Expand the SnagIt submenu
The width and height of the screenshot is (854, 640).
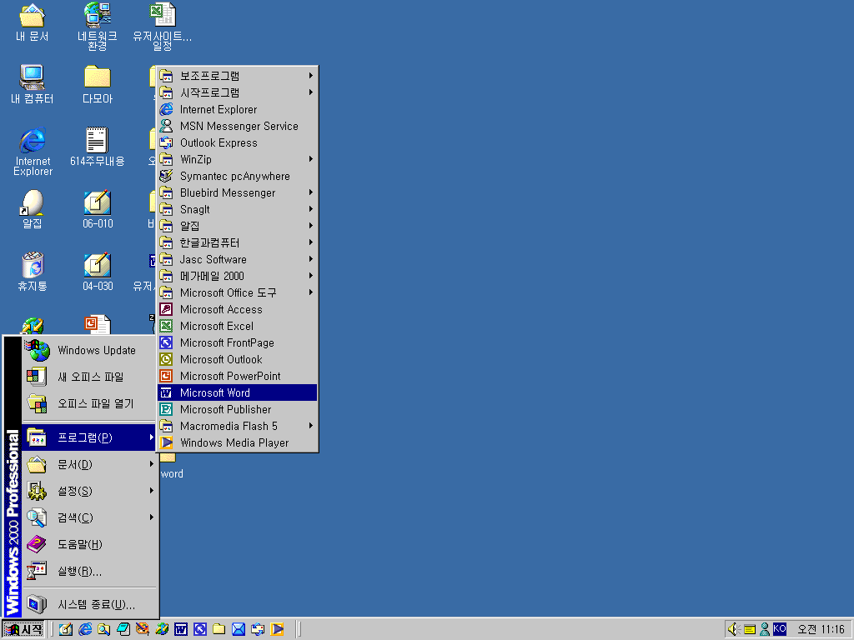[x=237, y=209]
